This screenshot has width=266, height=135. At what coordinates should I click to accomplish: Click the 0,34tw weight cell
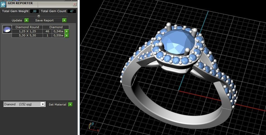[58, 31]
